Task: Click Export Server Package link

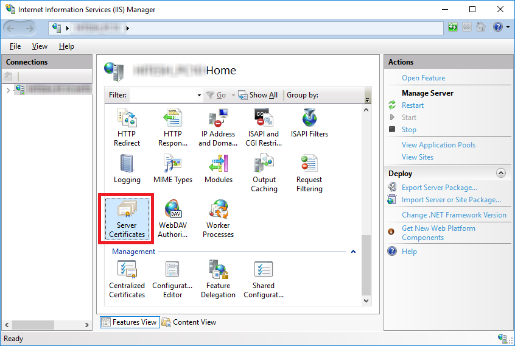Action: point(440,188)
